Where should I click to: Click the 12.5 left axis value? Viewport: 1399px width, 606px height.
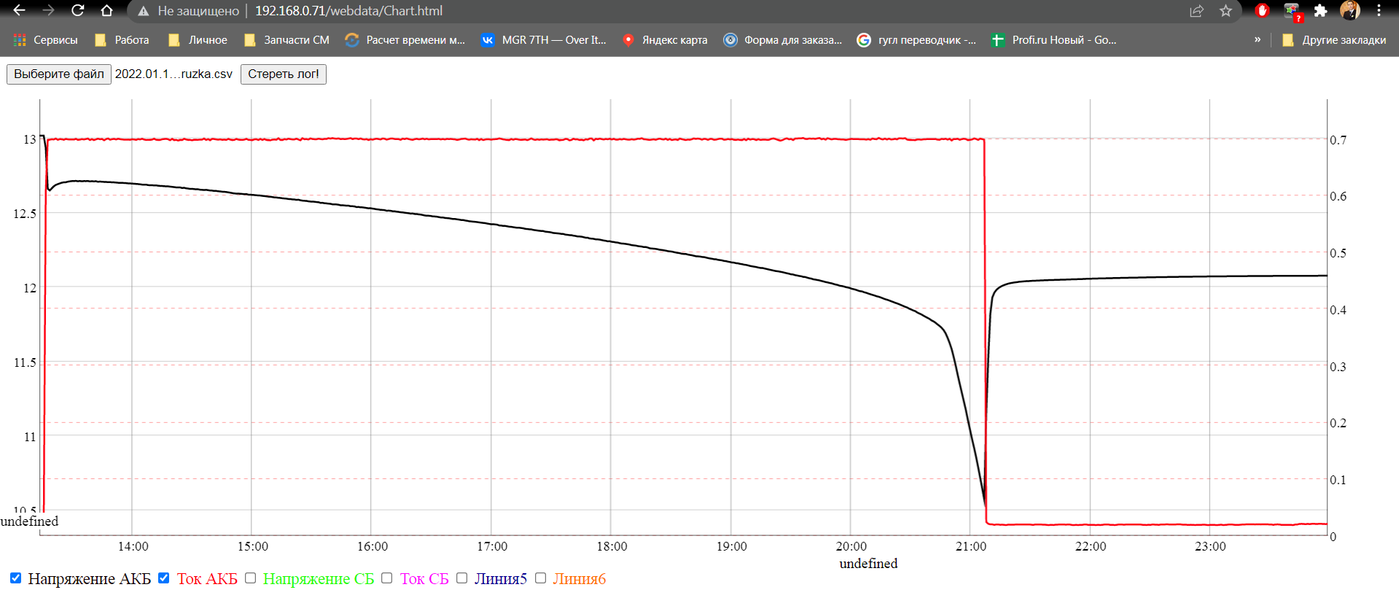[24, 214]
